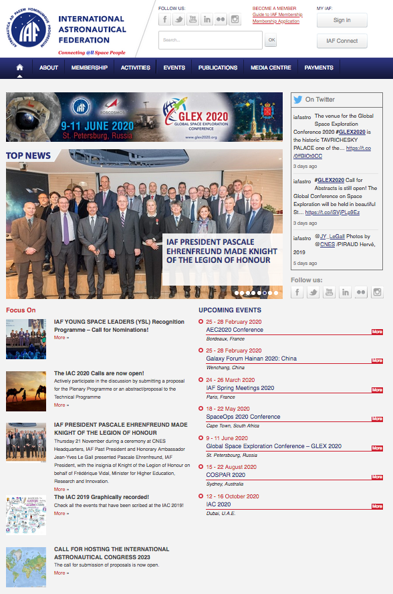393x594 pixels.
Task: Click the Sign in button
Action: 342,20
